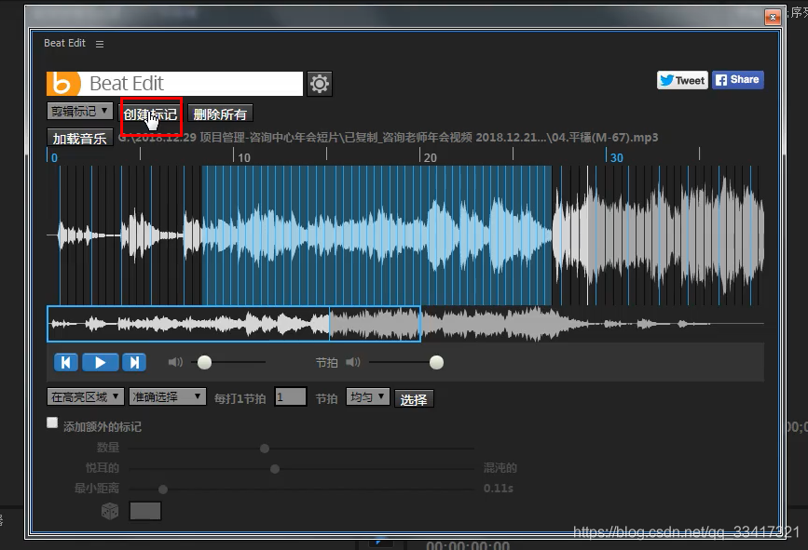
Task: Mute the 节拍 beat click speaker icon
Action: 353,362
